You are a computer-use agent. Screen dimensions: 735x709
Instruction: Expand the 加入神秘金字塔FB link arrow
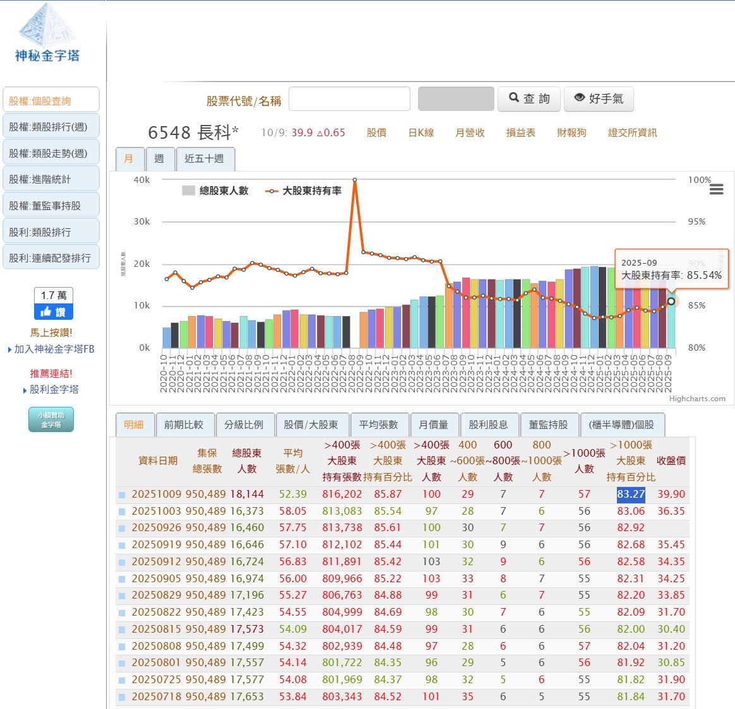9,349
